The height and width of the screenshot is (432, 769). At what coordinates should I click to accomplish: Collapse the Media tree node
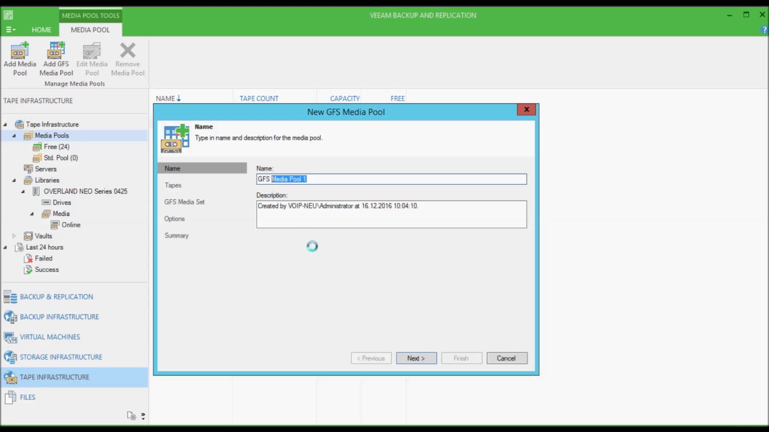click(x=32, y=214)
